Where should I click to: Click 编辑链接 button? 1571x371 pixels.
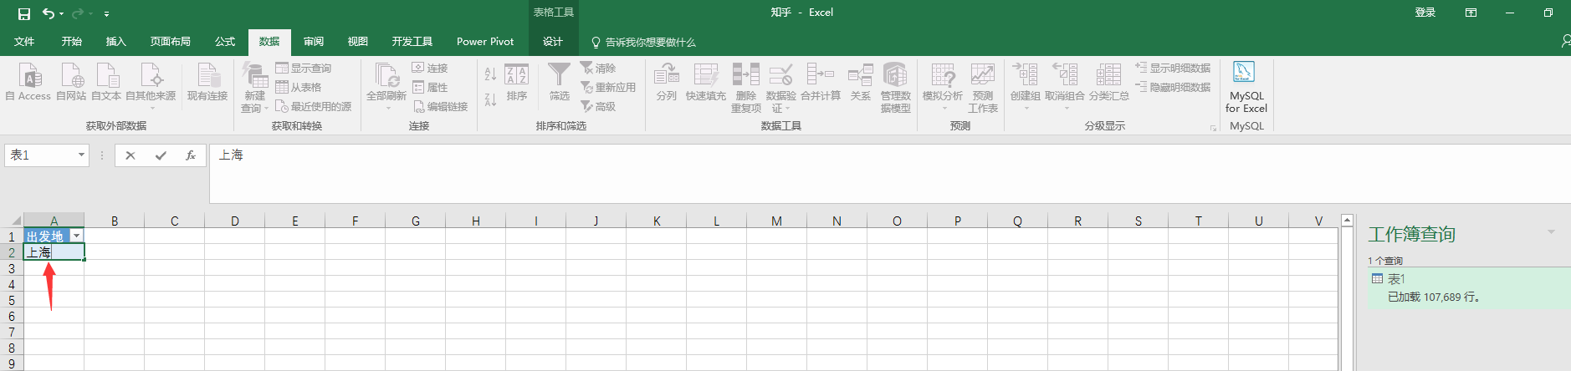point(440,106)
